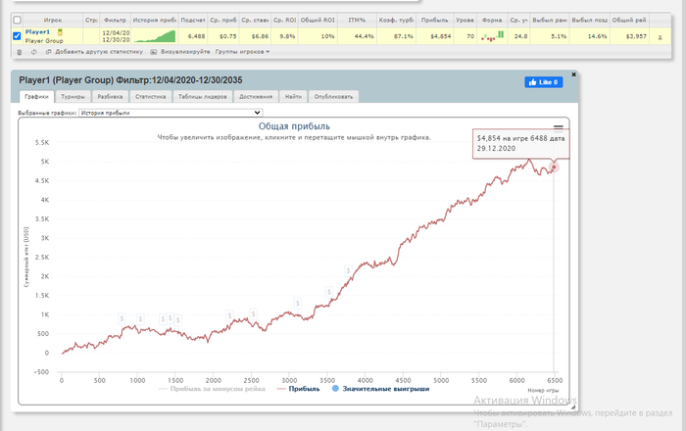Switch to the Статистика tab
686x431 pixels.
tap(151, 97)
